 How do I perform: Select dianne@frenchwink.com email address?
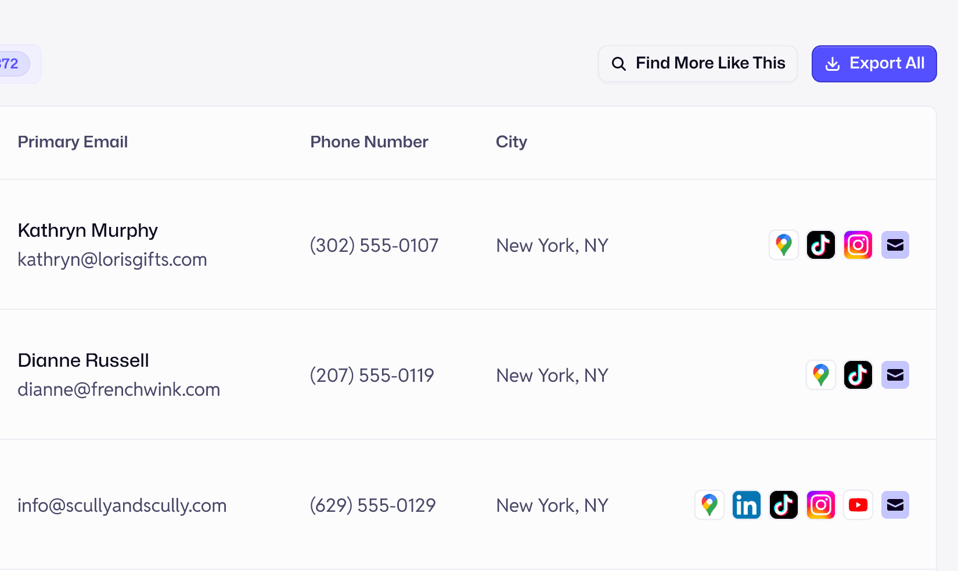[118, 389]
